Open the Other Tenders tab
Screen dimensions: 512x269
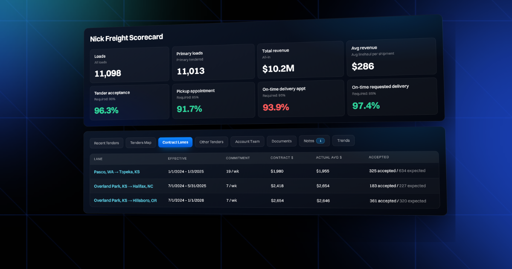pyautogui.click(x=212, y=142)
